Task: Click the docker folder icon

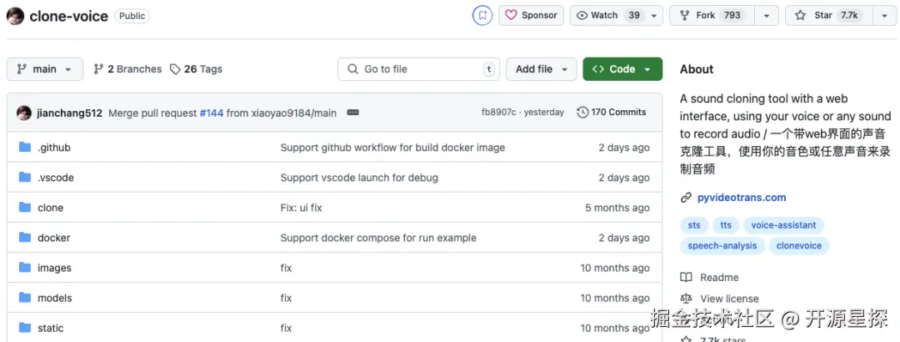Action: point(24,238)
